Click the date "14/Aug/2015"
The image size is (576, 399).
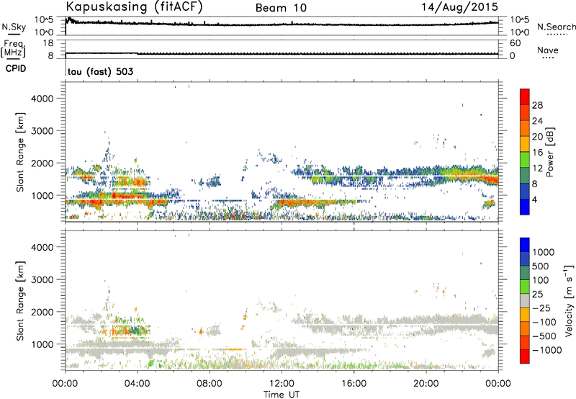(x=459, y=7)
